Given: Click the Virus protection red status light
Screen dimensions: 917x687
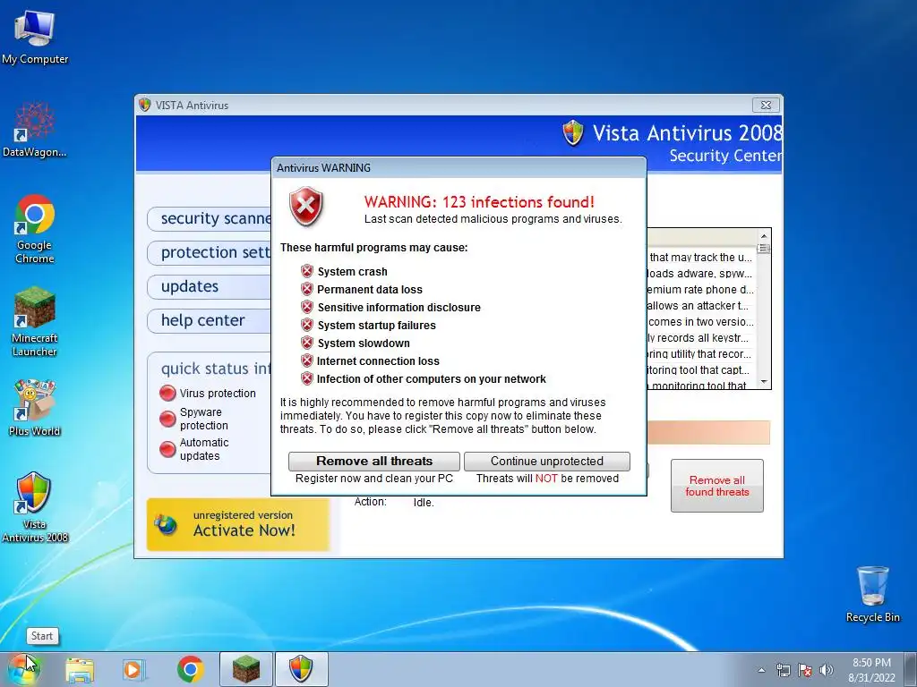Looking at the screenshot, I should click(167, 394).
